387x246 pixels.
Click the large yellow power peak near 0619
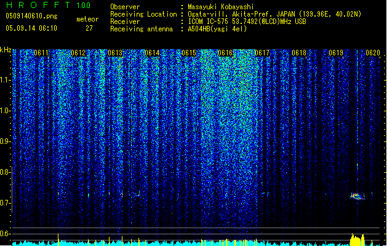click(x=357, y=240)
